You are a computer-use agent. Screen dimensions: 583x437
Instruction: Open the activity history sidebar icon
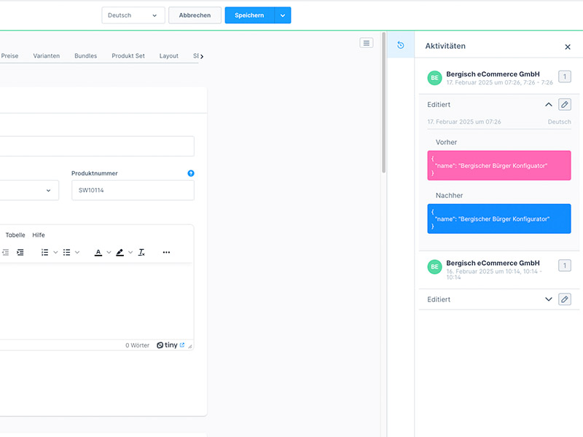pyautogui.click(x=400, y=45)
